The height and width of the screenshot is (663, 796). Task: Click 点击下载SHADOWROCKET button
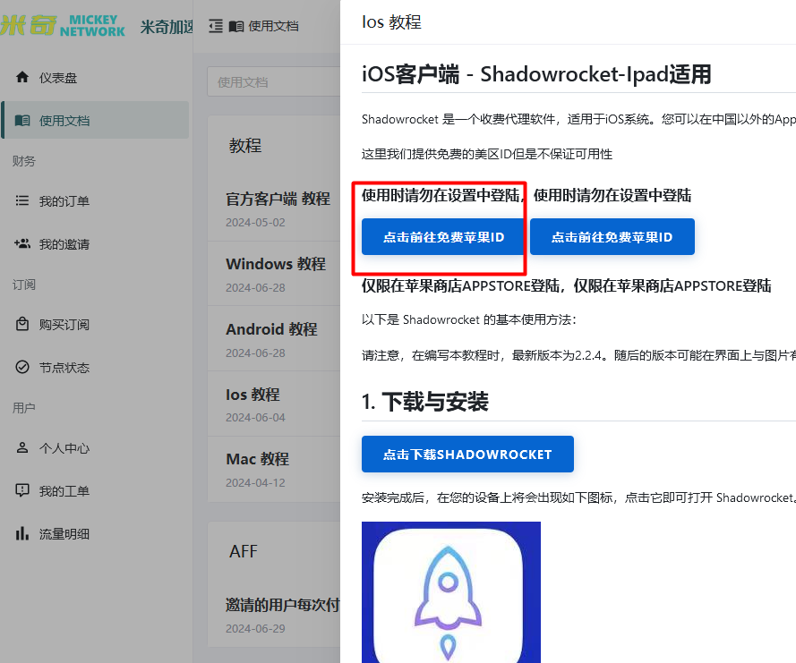pos(467,454)
